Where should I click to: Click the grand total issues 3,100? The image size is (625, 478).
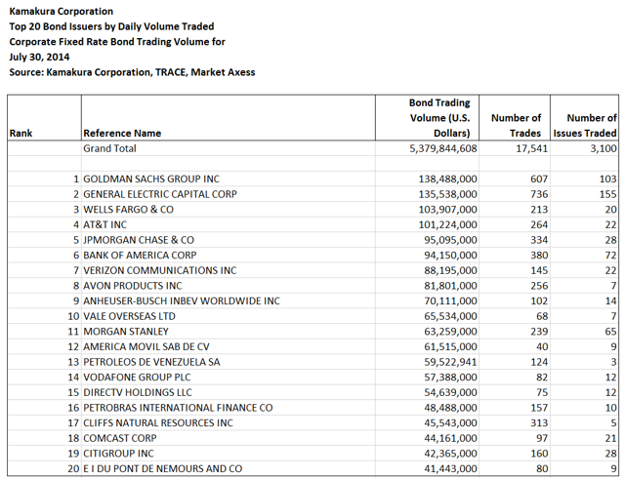604,148
